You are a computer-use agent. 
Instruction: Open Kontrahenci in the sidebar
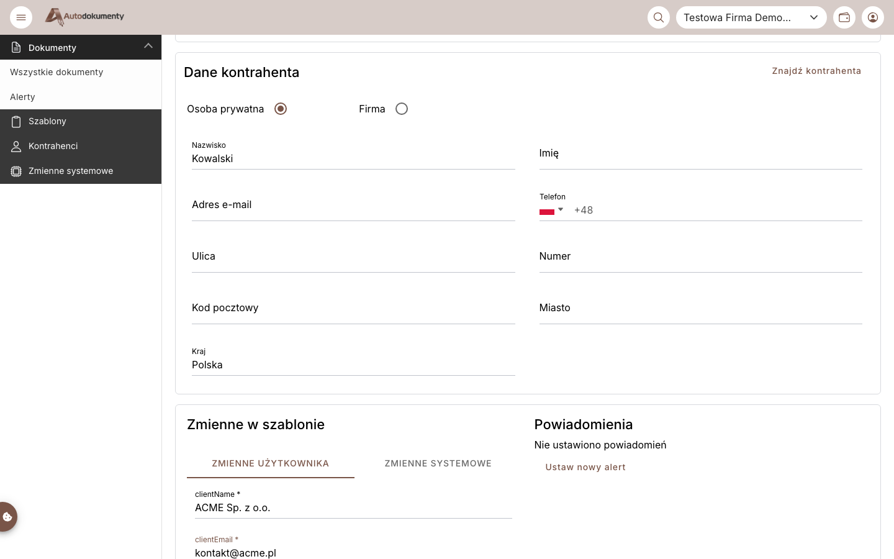[x=81, y=146]
